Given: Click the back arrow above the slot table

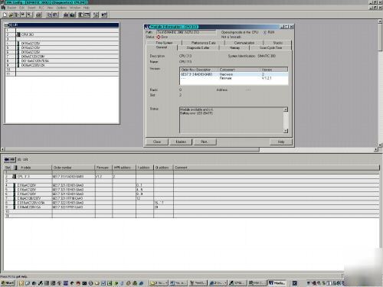Looking at the screenshot, I should 7,159.
